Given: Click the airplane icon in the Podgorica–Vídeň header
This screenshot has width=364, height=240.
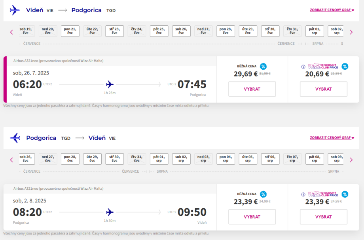Looking at the screenshot, I should tap(15, 138).
